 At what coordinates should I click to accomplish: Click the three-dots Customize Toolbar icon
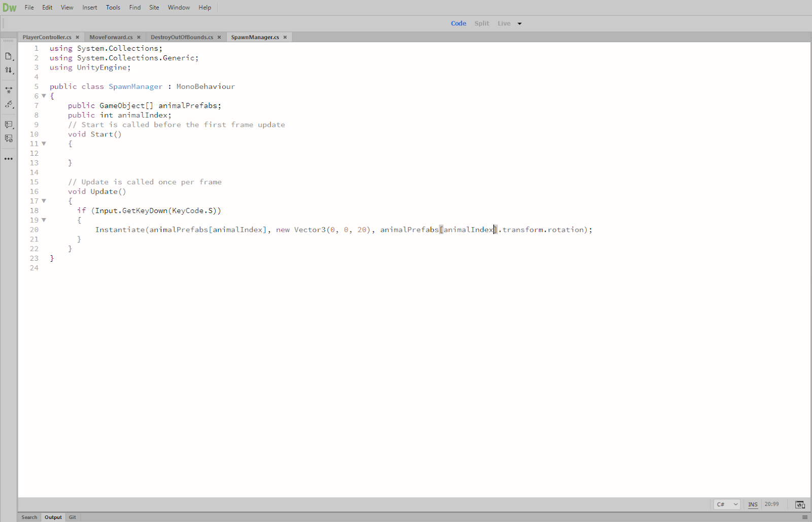pyautogui.click(x=9, y=159)
